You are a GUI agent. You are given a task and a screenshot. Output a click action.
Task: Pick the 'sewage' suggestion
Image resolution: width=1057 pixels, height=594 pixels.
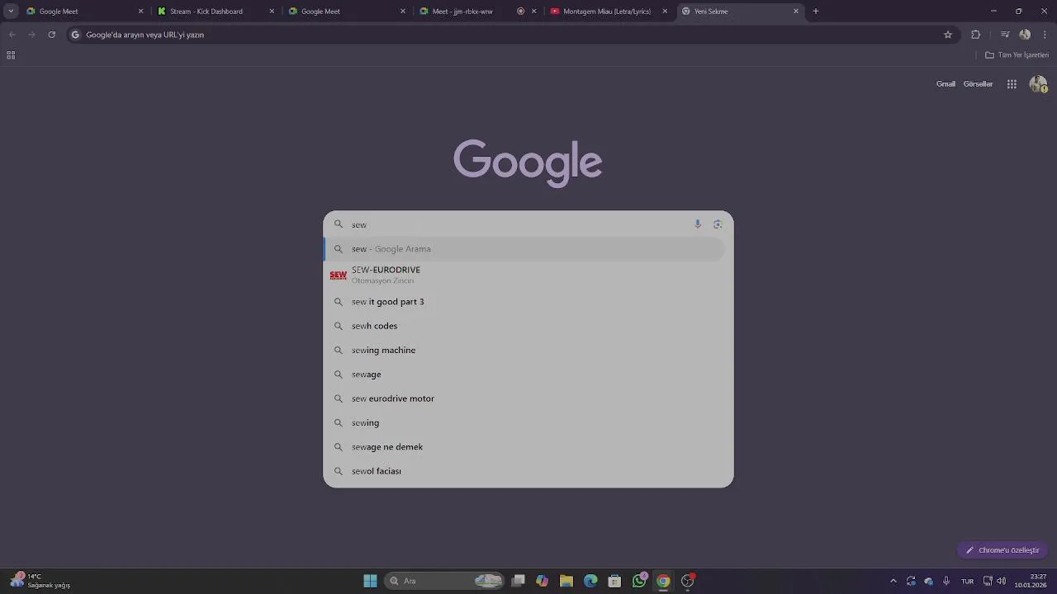(x=525, y=375)
